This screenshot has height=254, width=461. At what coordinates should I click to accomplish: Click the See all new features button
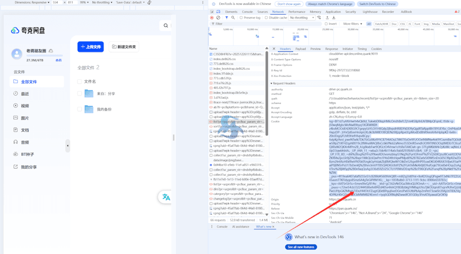pyautogui.click(x=301, y=247)
